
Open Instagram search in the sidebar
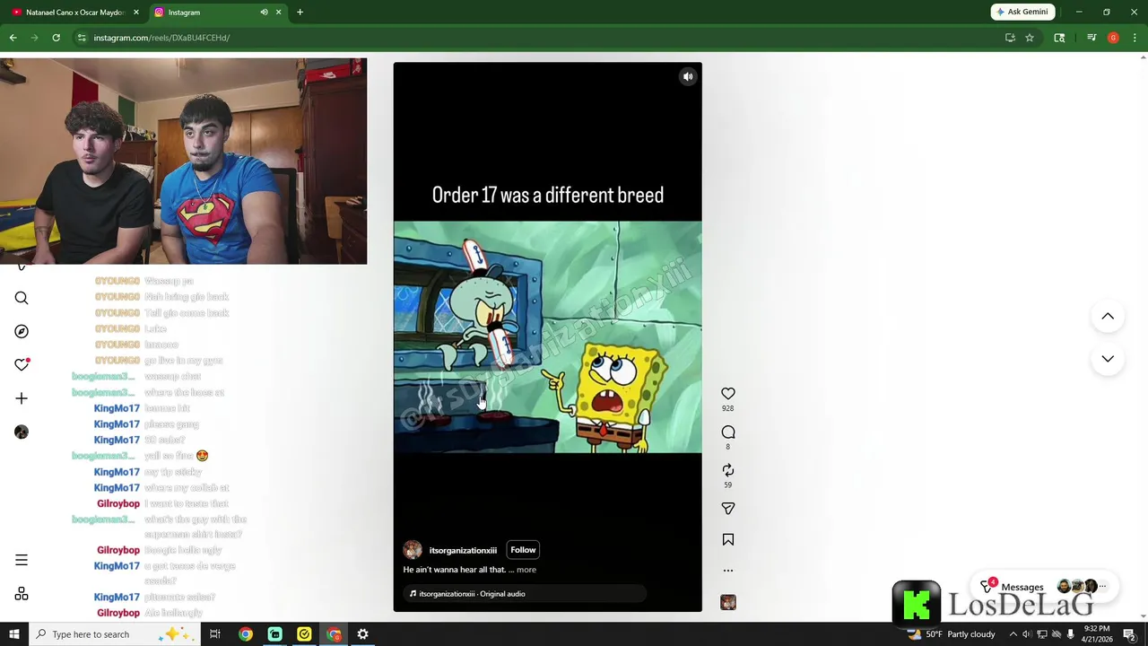coord(22,298)
